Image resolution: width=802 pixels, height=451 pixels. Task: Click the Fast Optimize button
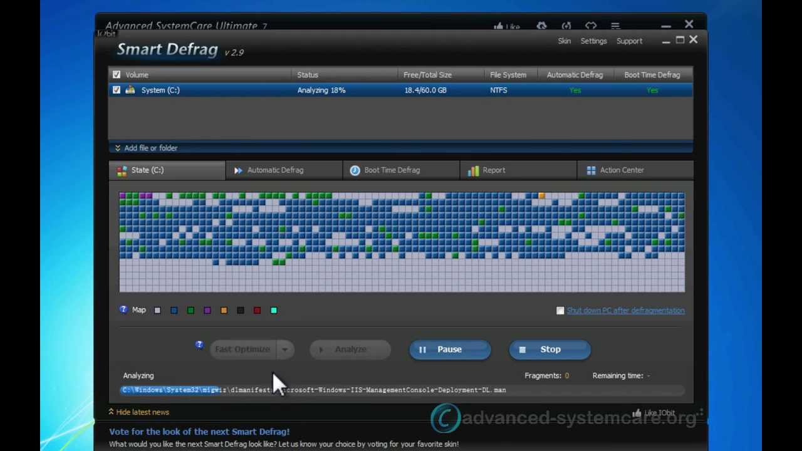click(243, 350)
